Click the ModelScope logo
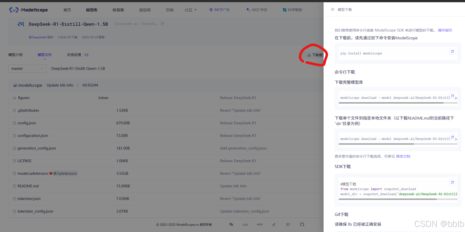 tap(28, 10)
